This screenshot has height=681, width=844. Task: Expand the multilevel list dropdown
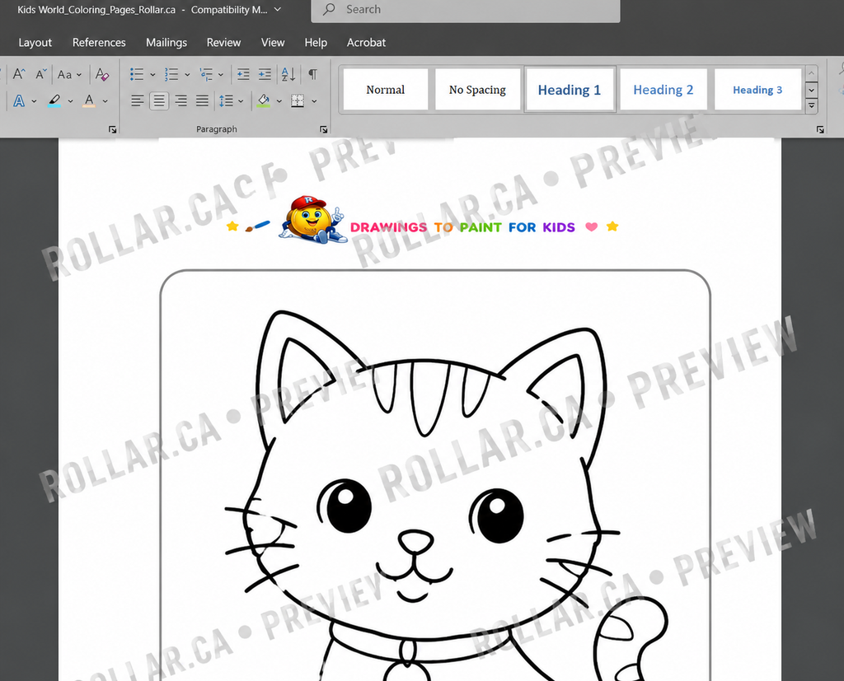tap(221, 74)
